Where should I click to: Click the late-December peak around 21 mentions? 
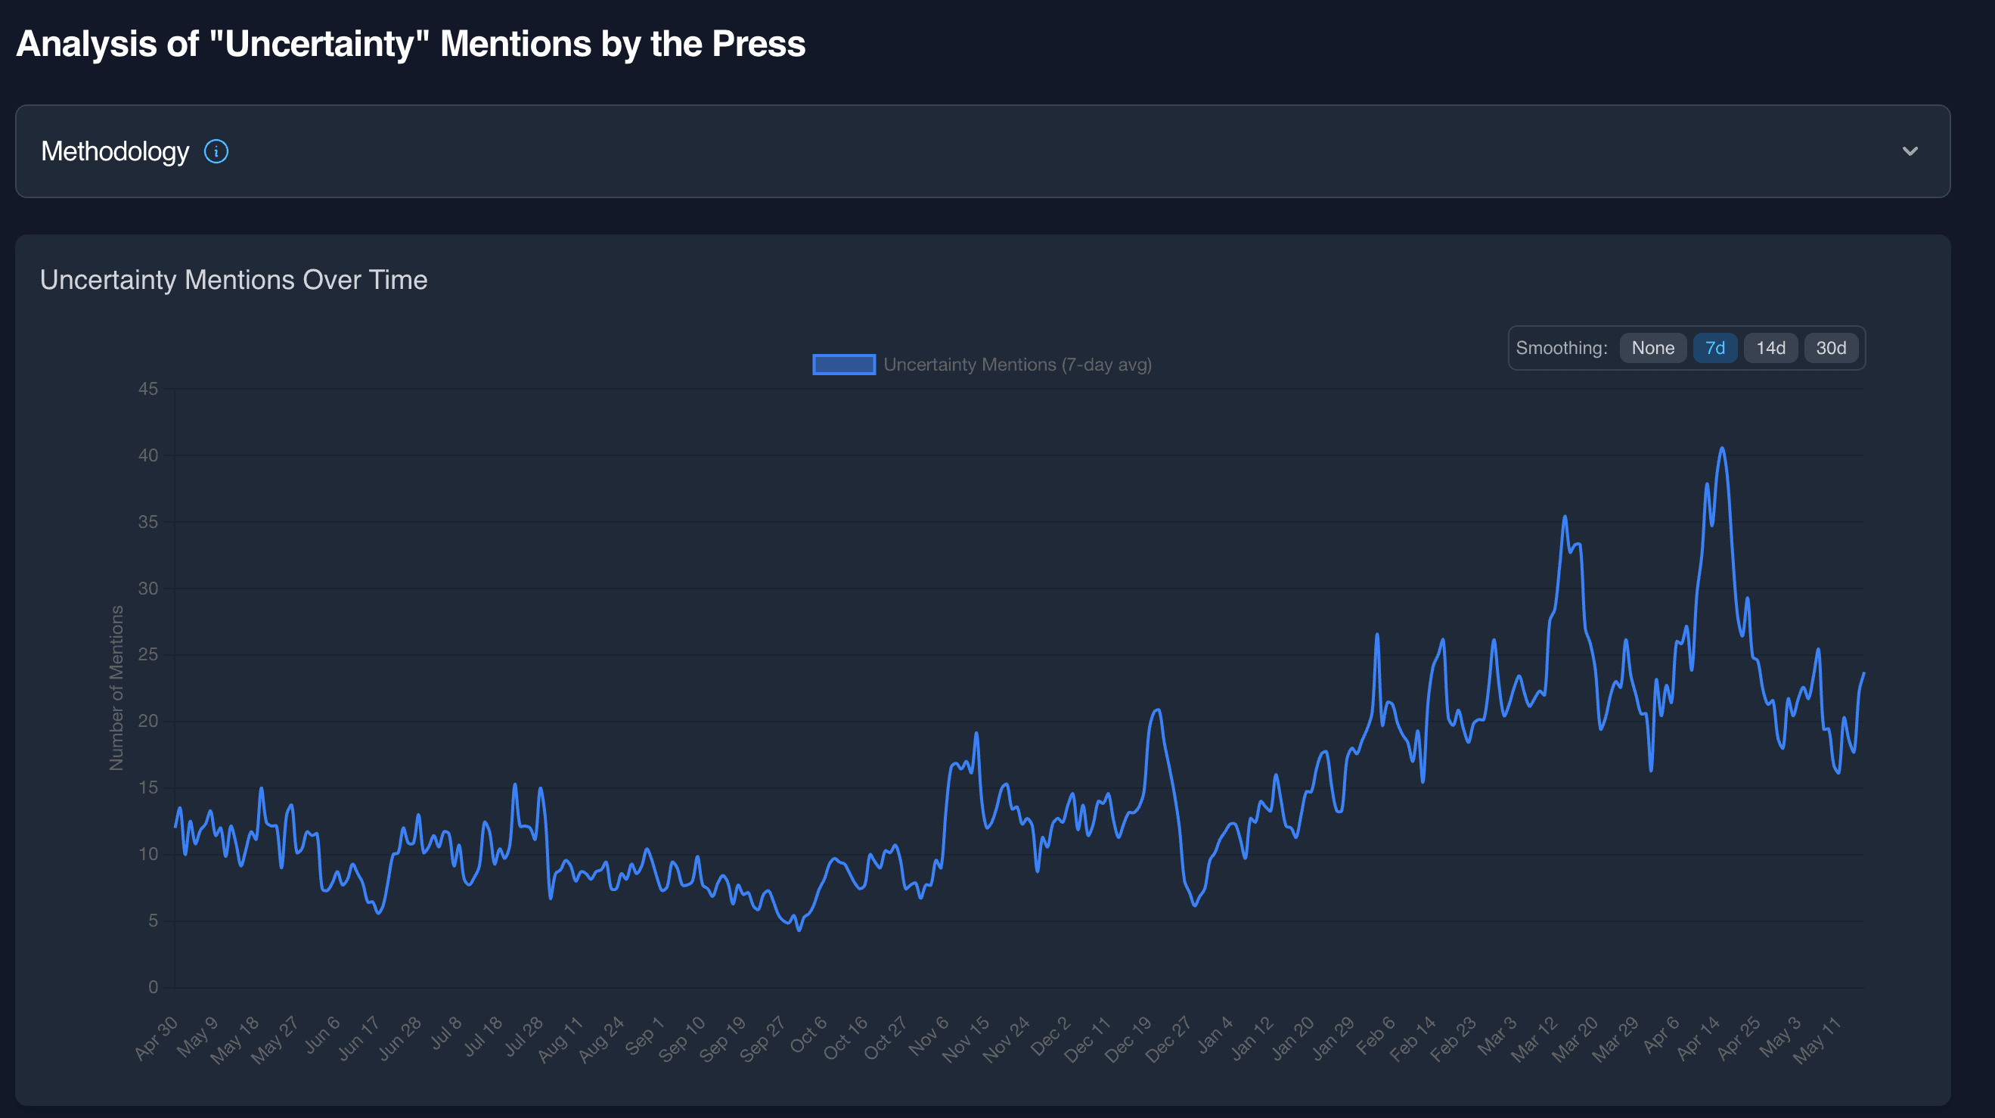1157,710
